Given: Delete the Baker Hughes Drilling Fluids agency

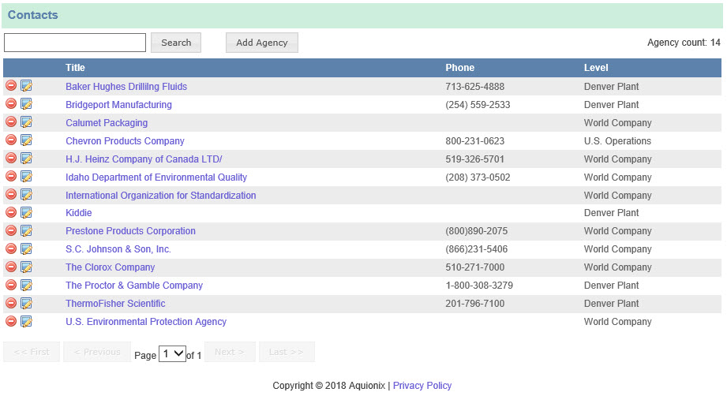Looking at the screenshot, I should click(x=11, y=86).
